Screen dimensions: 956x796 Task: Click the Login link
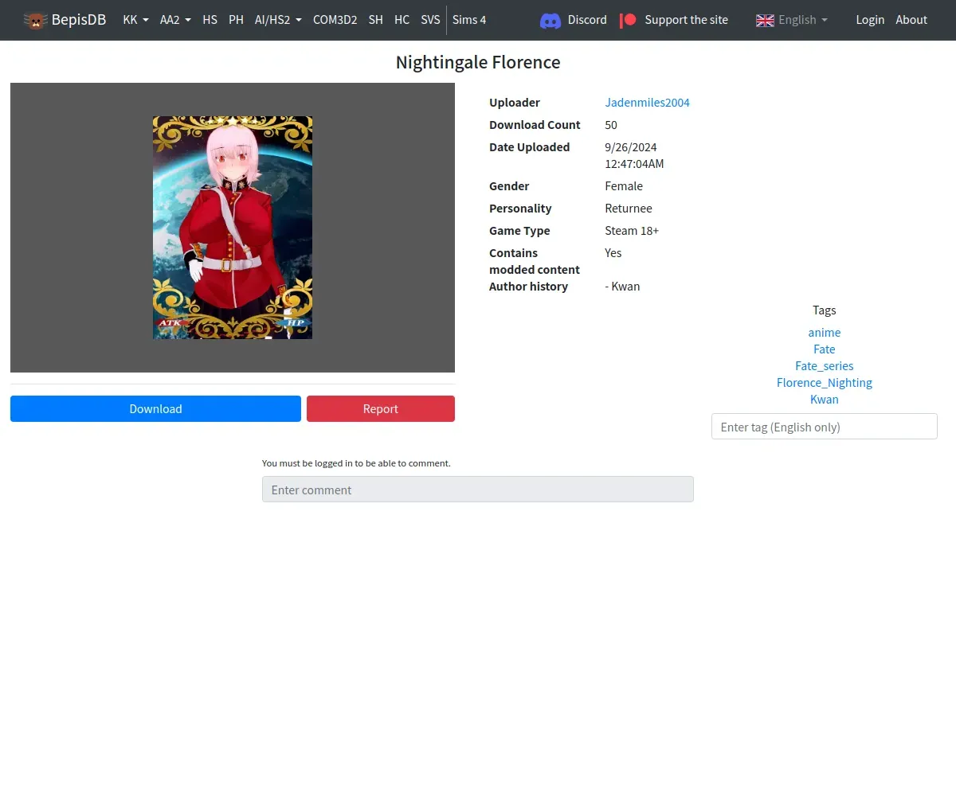pyautogui.click(x=870, y=20)
